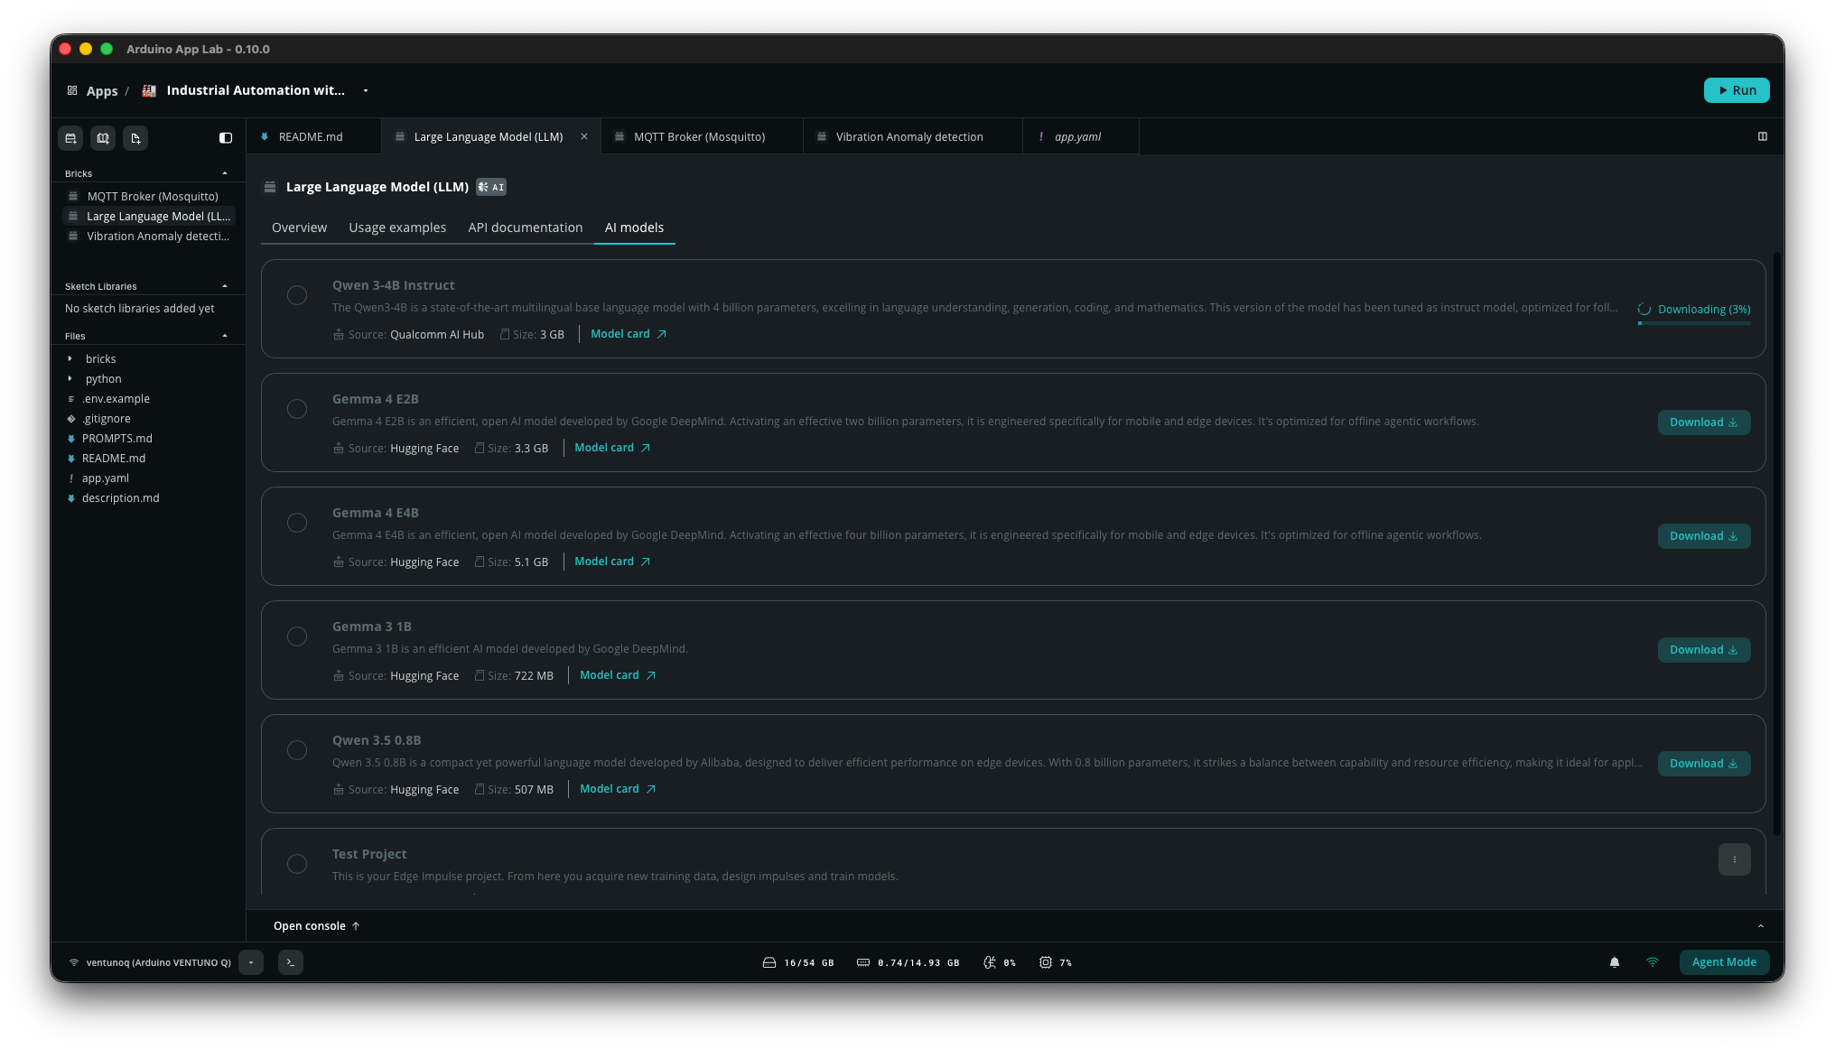
Task: Select the Gemma 4 E2B radio button
Action: tap(297, 409)
